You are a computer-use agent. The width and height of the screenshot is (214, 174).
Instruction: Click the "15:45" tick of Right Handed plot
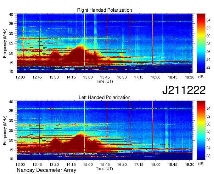[x=105, y=77]
